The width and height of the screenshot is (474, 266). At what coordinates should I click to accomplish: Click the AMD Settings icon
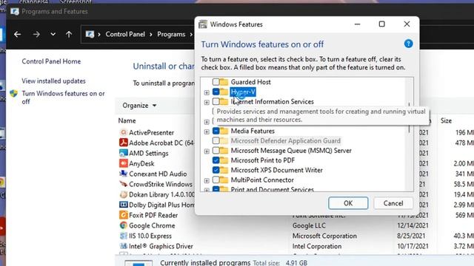point(124,153)
